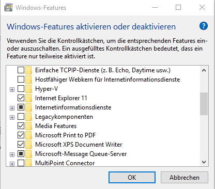215x189 pixels.
Task: Click the folder icon beside Media Features
Action: (x=28, y=126)
